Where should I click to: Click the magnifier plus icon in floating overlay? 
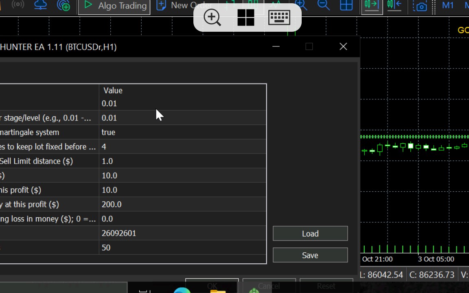point(213,17)
